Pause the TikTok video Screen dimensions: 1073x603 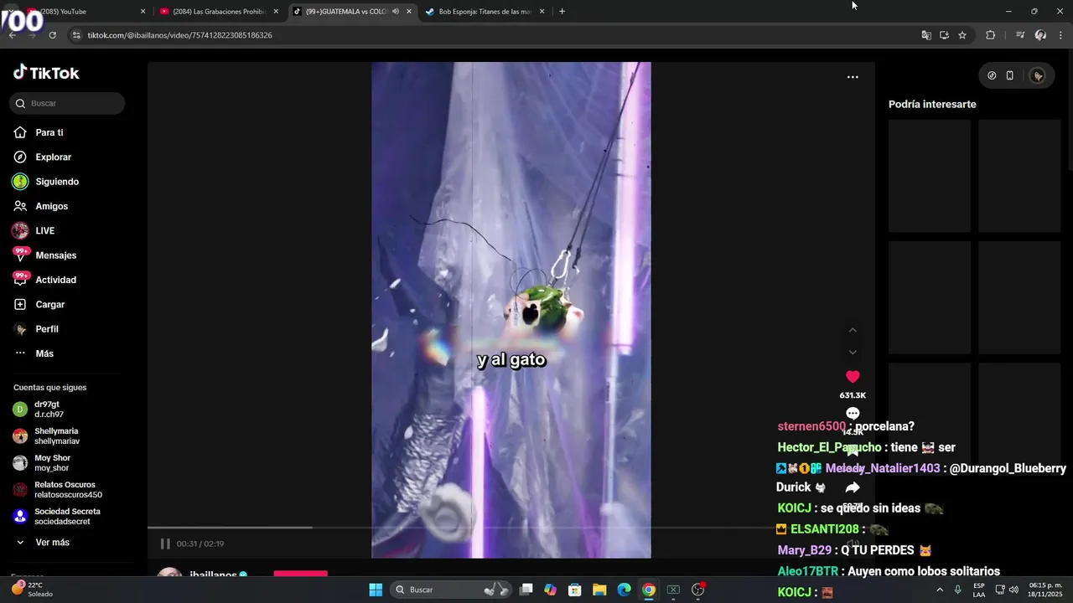tap(165, 544)
